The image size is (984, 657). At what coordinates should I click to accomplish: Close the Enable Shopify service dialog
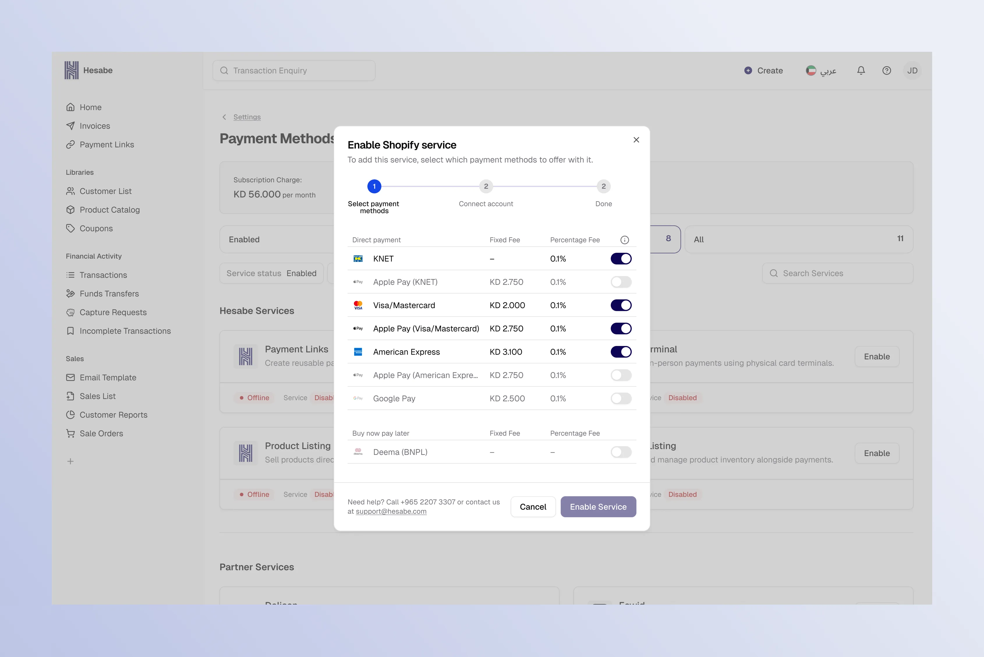pos(636,140)
